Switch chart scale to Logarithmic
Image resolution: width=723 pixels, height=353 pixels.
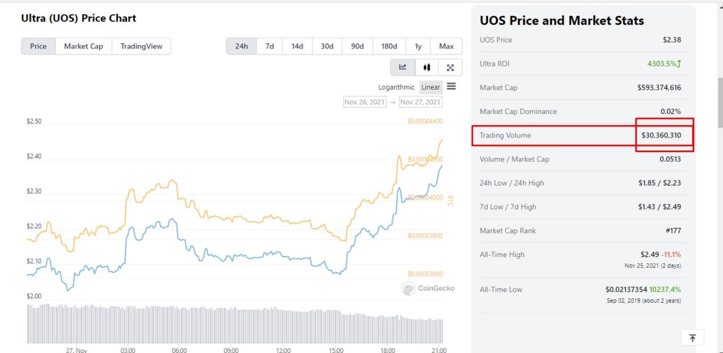tap(397, 87)
